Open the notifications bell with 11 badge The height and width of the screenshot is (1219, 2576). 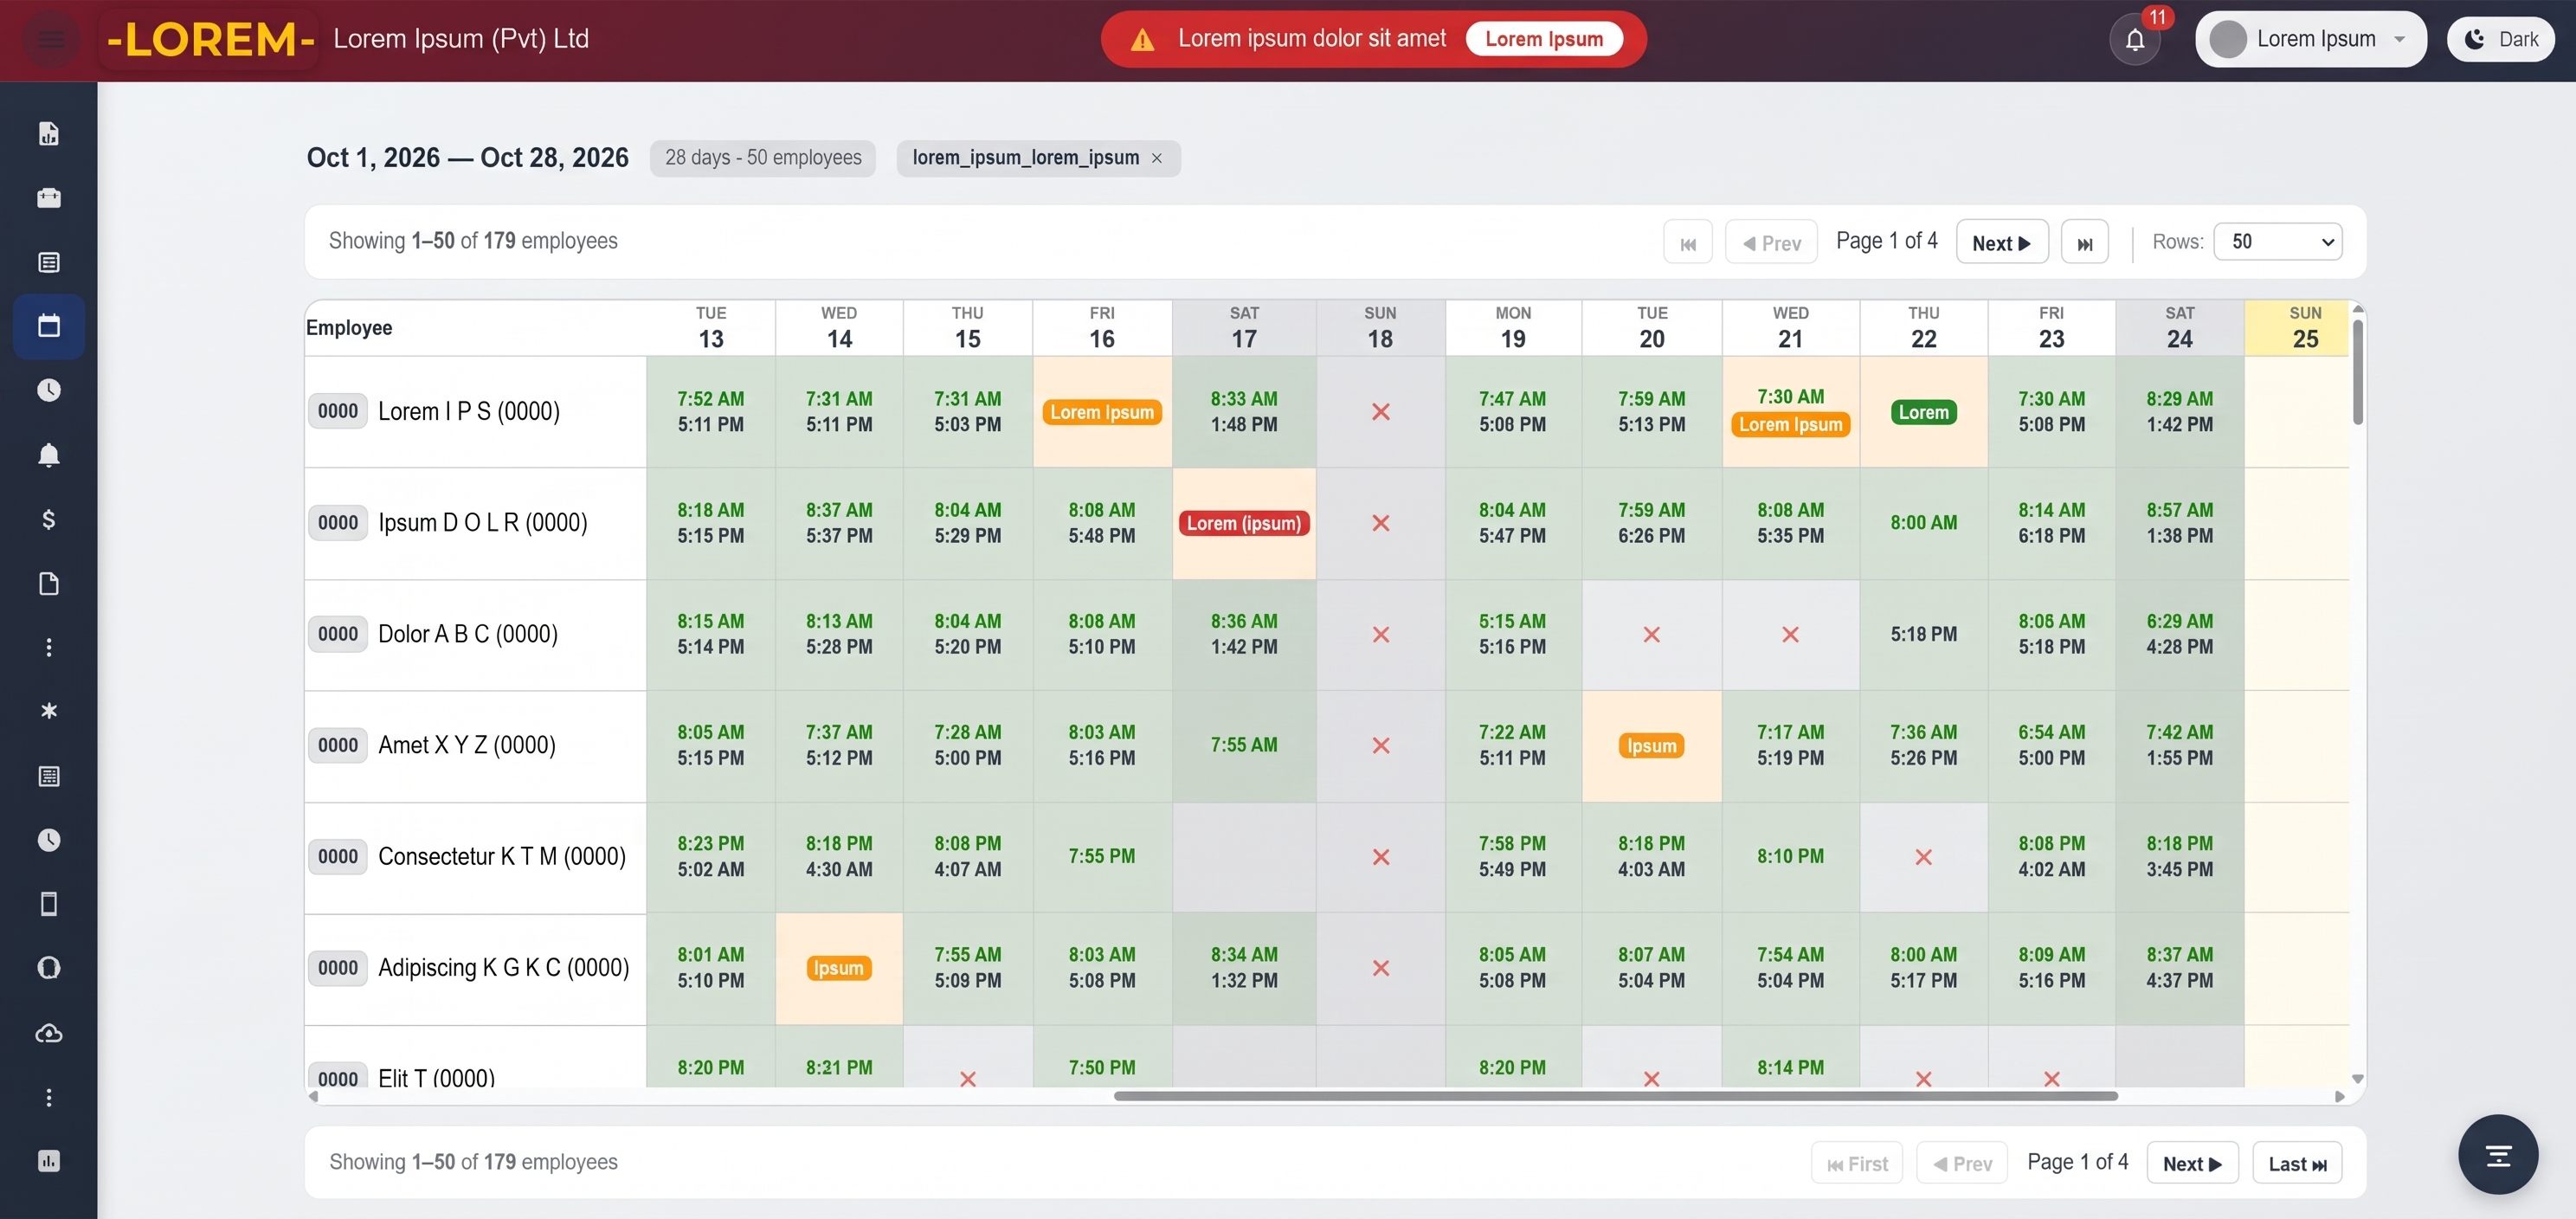pos(2134,39)
